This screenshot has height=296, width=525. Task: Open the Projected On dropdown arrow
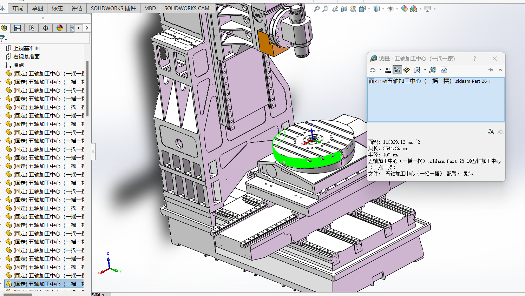coord(425,70)
